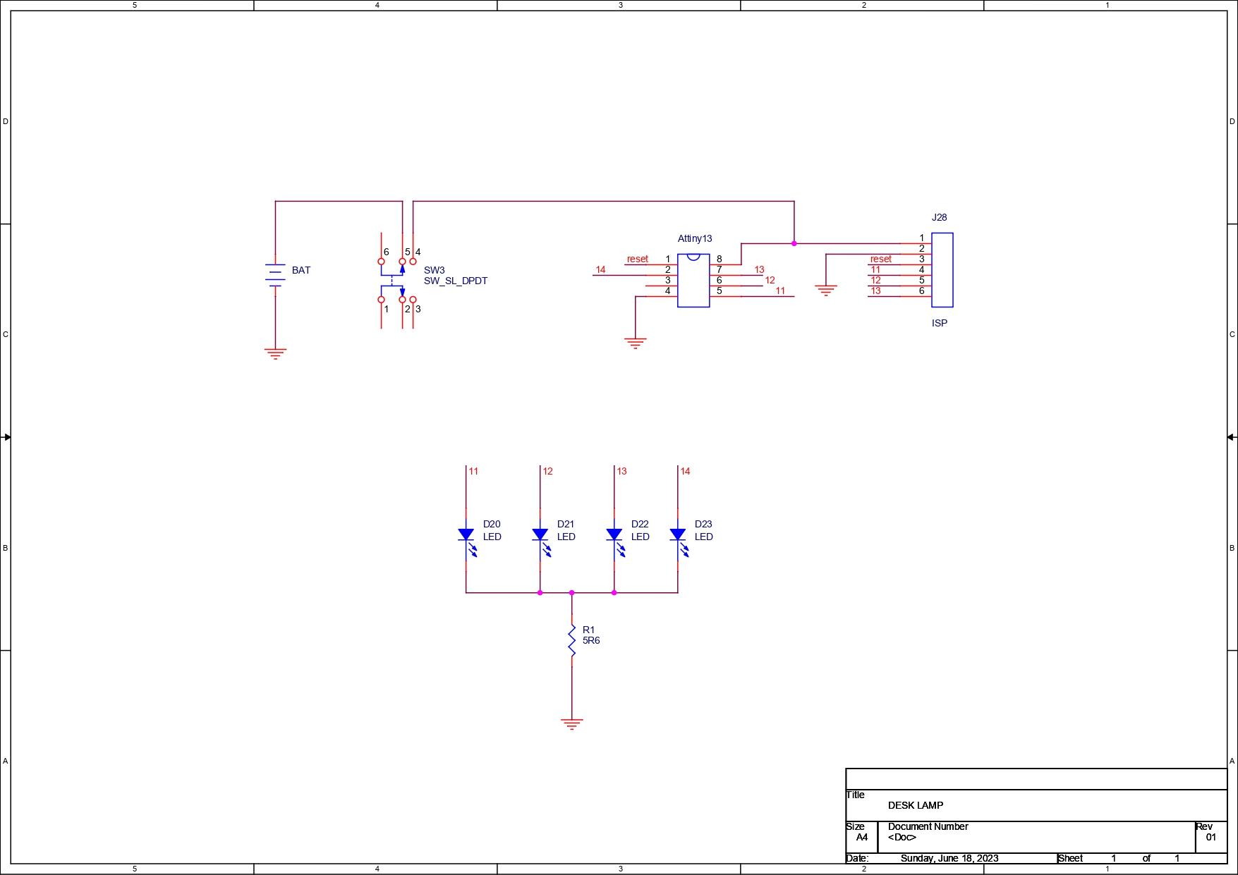
Task: Select the "D20" designator text
Action: coord(492,524)
